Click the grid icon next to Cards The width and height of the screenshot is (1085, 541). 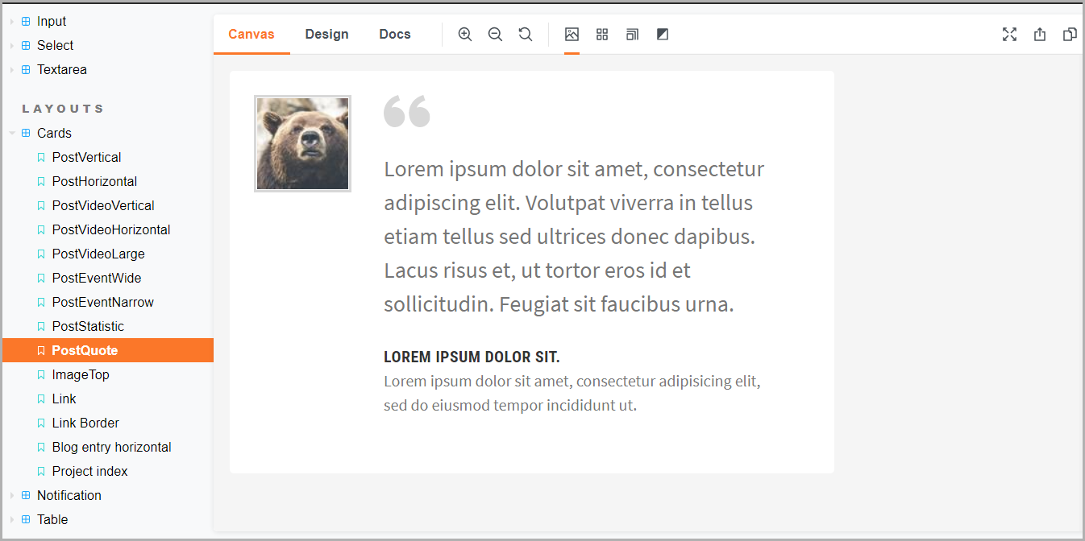(26, 134)
